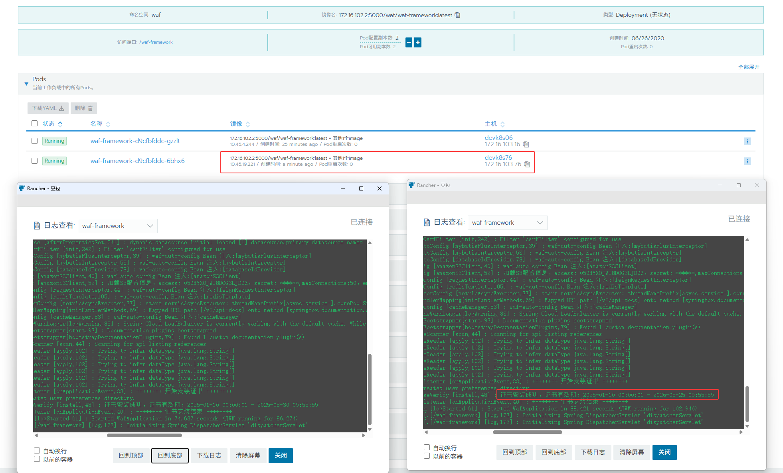This screenshot has width=783, height=473.
Task: Open actions menu for waf-framework-d9cfbfddc-6bhx6 pod
Action: [x=747, y=161]
